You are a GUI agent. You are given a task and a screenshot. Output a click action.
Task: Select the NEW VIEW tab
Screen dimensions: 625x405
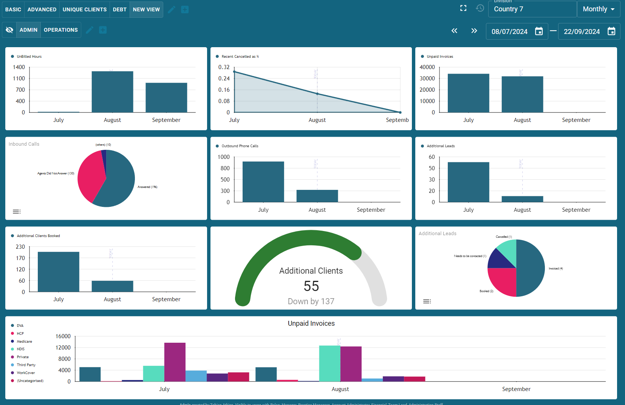click(x=146, y=9)
